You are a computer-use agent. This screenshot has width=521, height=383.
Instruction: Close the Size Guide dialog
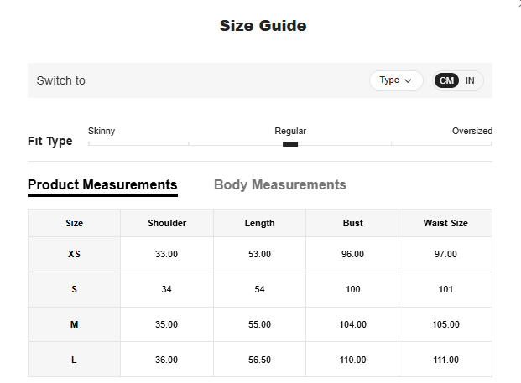point(518,3)
